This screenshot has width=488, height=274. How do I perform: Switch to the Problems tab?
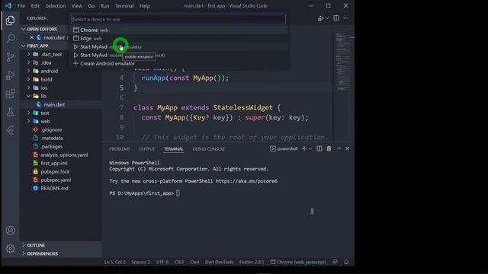[x=120, y=149]
